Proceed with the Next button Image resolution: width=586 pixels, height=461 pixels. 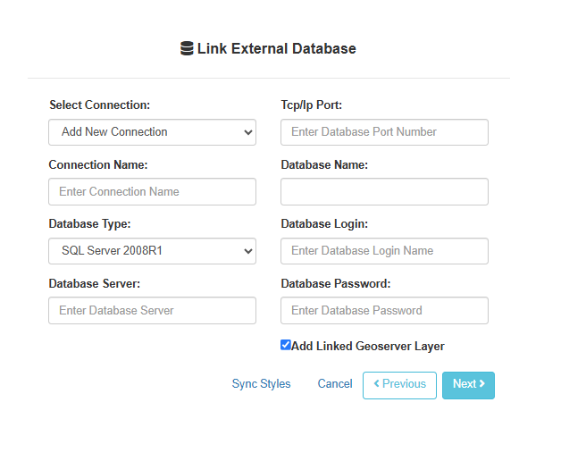point(468,385)
